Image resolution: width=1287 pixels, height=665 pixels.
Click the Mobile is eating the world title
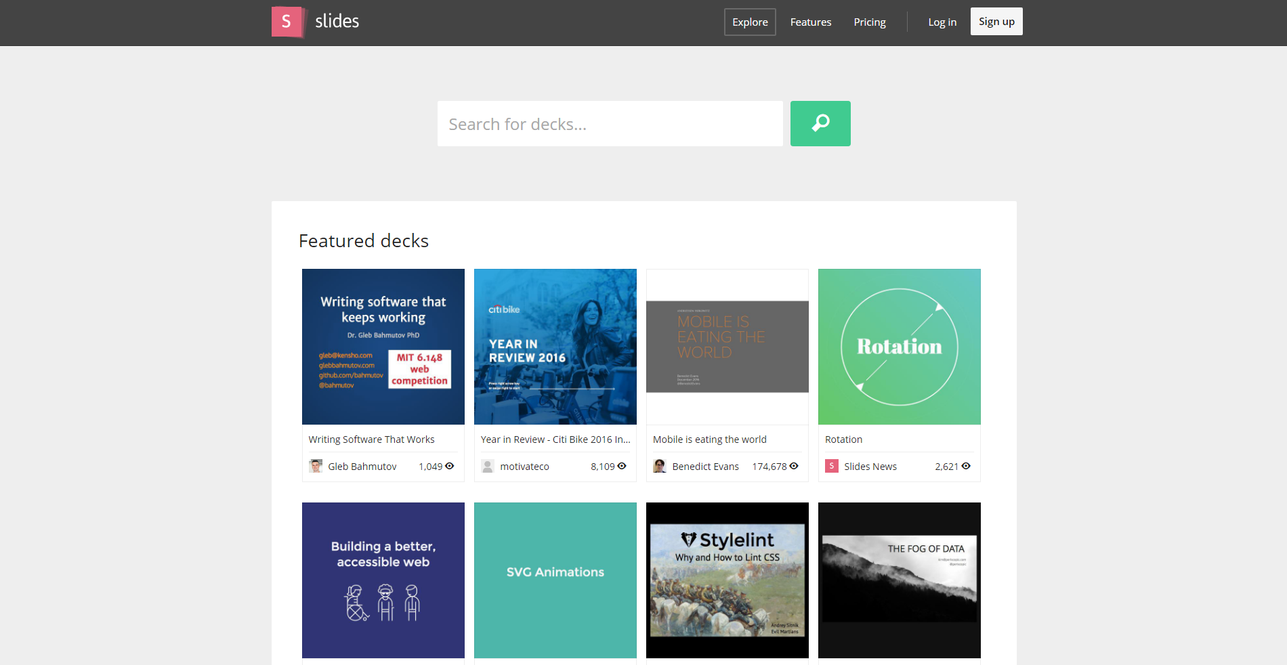point(709,439)
